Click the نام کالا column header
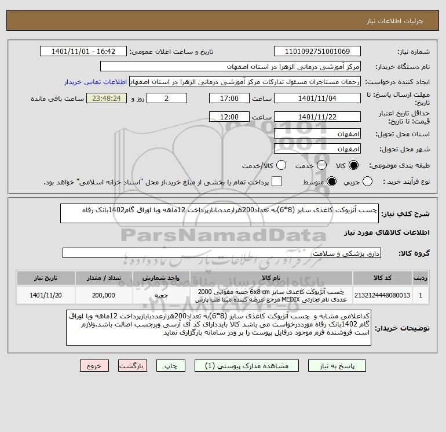 271,278
